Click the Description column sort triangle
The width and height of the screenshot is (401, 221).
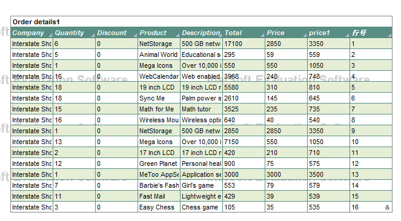click(220, 36)
